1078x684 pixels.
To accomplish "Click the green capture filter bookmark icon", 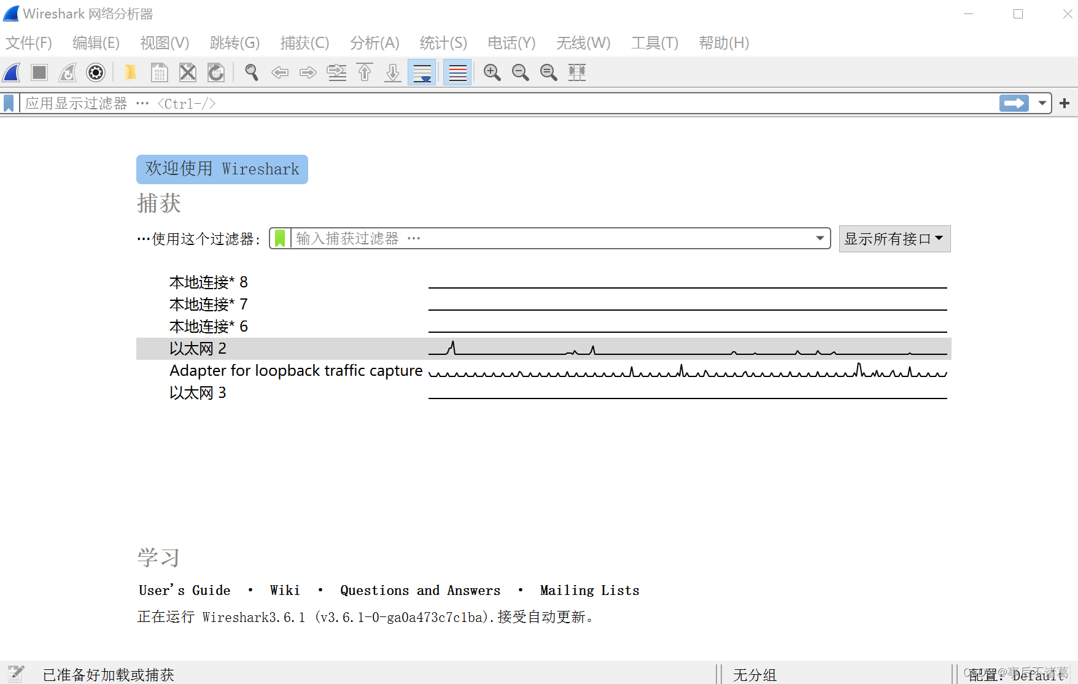I will 280,238.
